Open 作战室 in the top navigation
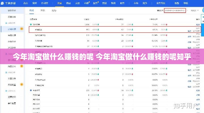The image size is (204, 113). tap(45, 3)
